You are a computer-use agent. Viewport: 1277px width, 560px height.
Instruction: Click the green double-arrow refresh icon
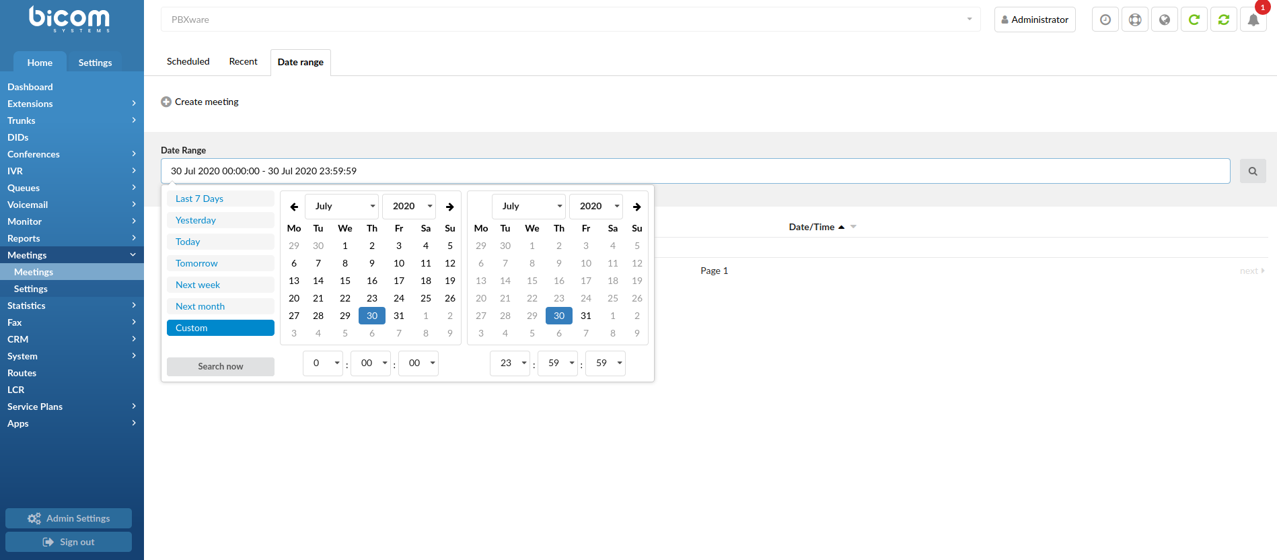coord(1223,20)
